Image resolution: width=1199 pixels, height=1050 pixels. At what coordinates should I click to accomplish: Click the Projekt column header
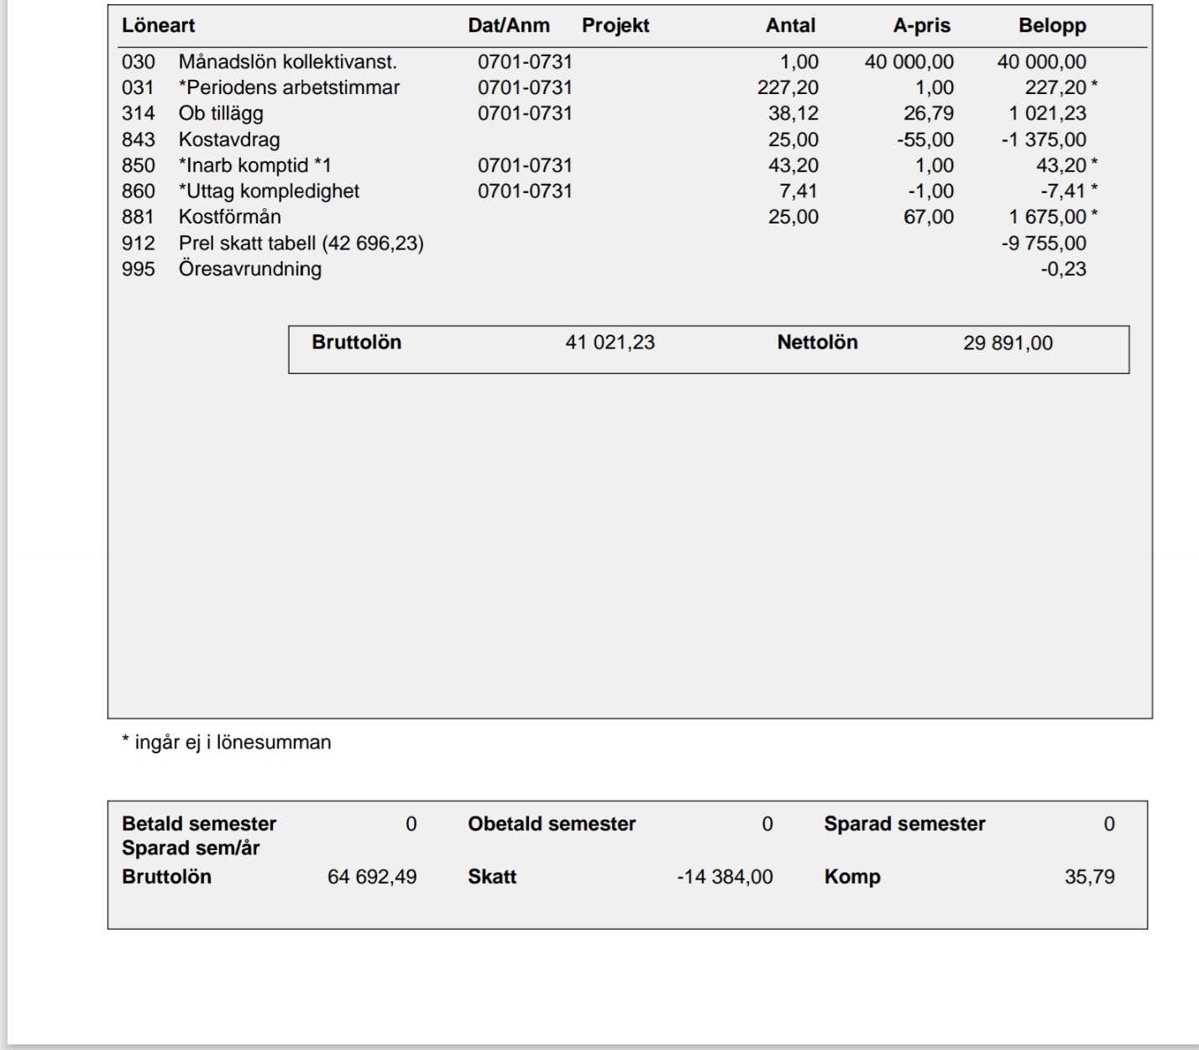click(615, 26)
